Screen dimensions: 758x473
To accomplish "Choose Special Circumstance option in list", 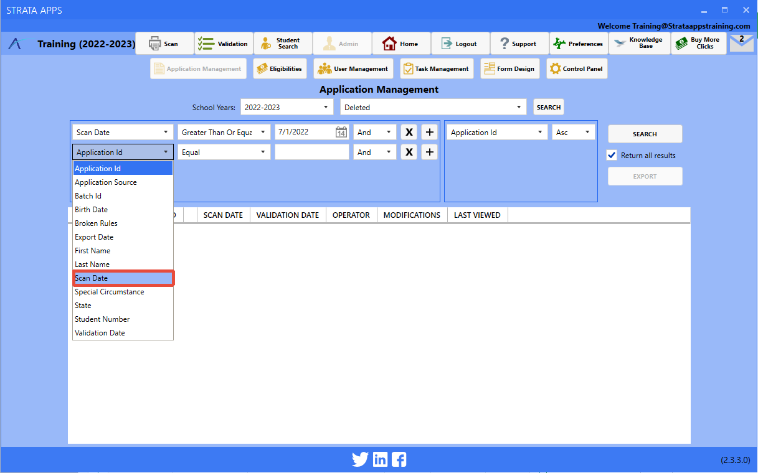I will tap(123, 291).
